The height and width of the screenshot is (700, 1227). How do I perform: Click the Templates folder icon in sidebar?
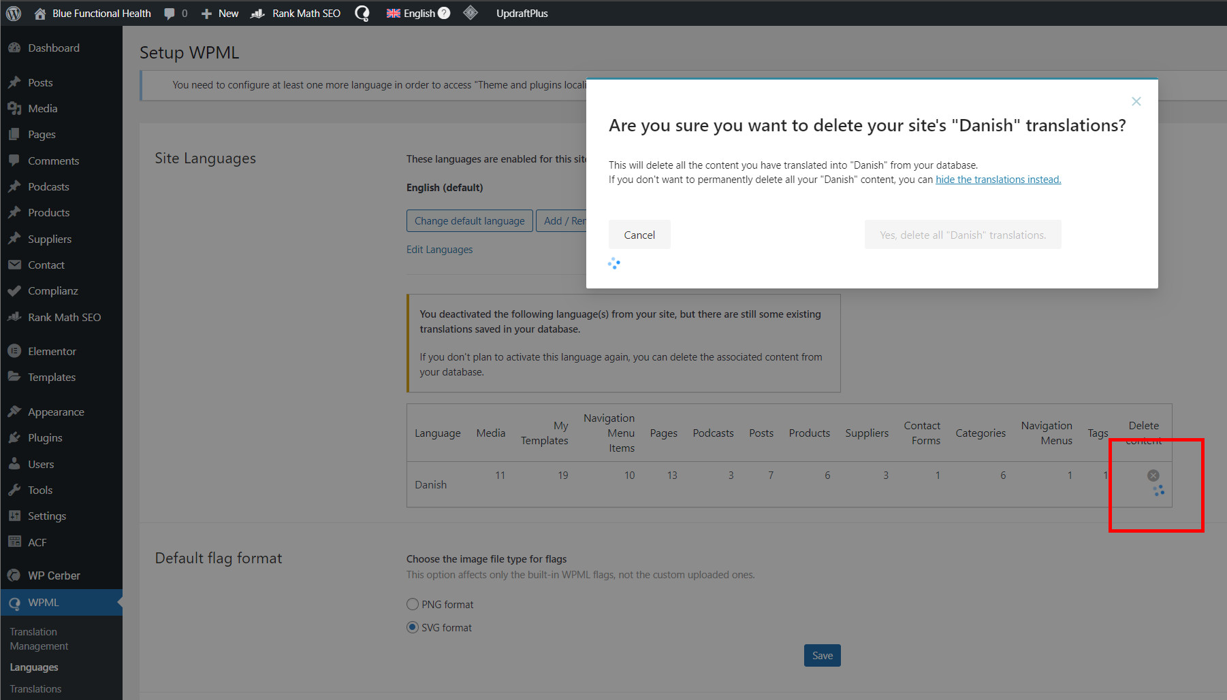pos(14,377)
